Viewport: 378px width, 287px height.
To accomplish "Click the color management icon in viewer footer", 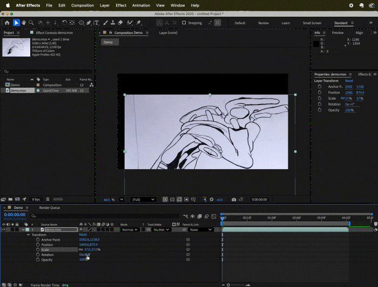I will point(205,200).
